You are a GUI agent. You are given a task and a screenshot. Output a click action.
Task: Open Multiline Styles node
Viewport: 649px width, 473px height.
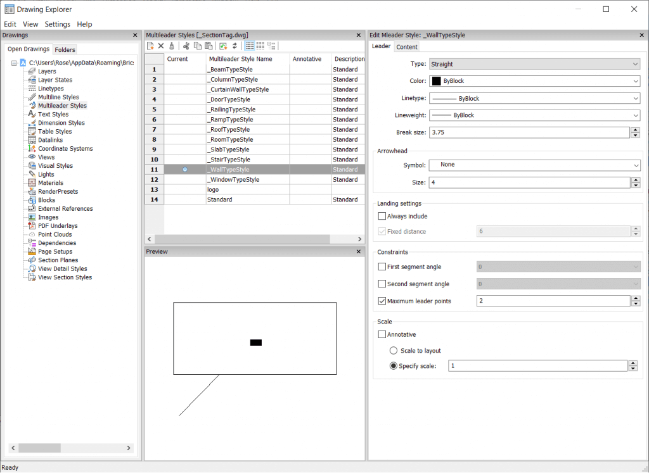(58, 97)
